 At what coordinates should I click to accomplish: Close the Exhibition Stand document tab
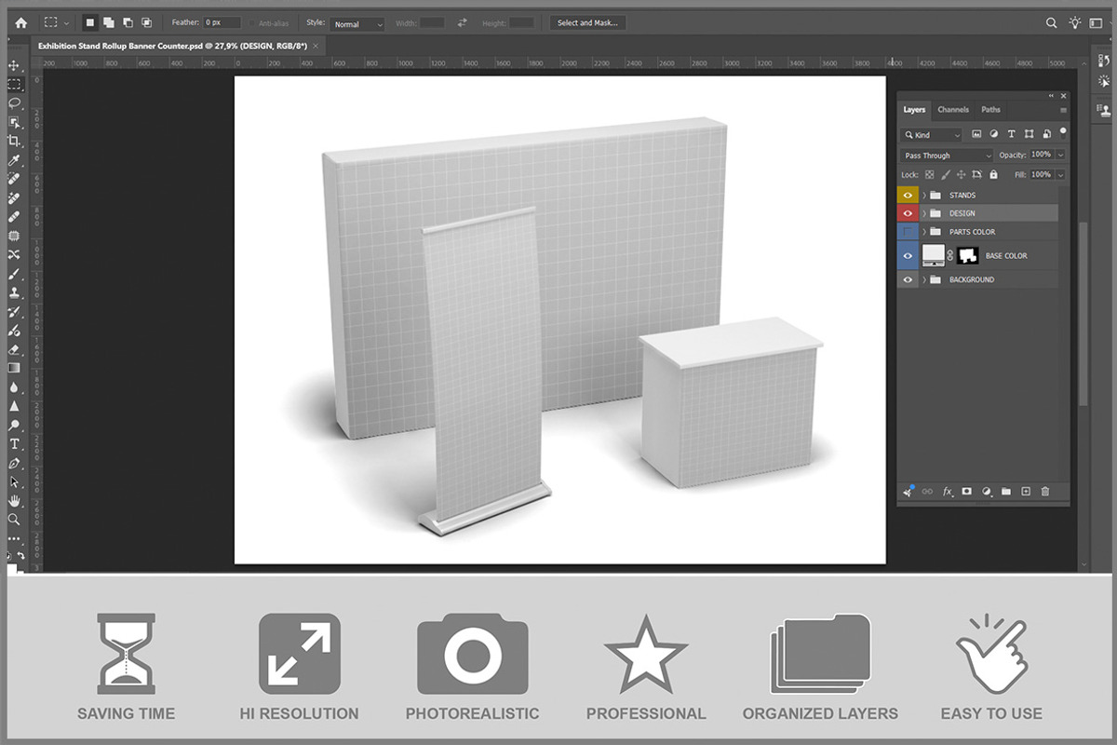[316, 46]
